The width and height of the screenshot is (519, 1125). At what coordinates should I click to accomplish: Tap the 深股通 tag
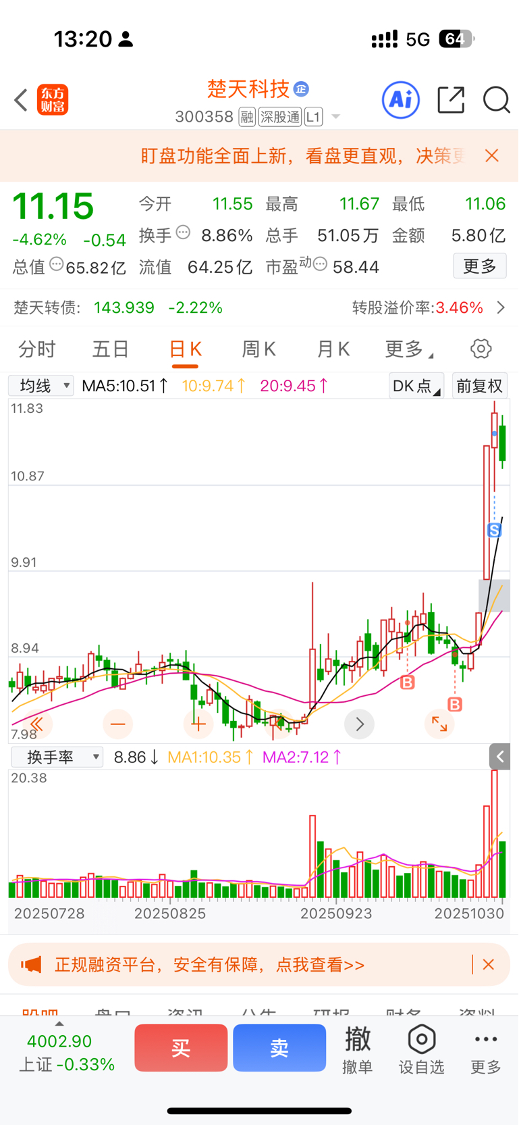click(279, 117)
